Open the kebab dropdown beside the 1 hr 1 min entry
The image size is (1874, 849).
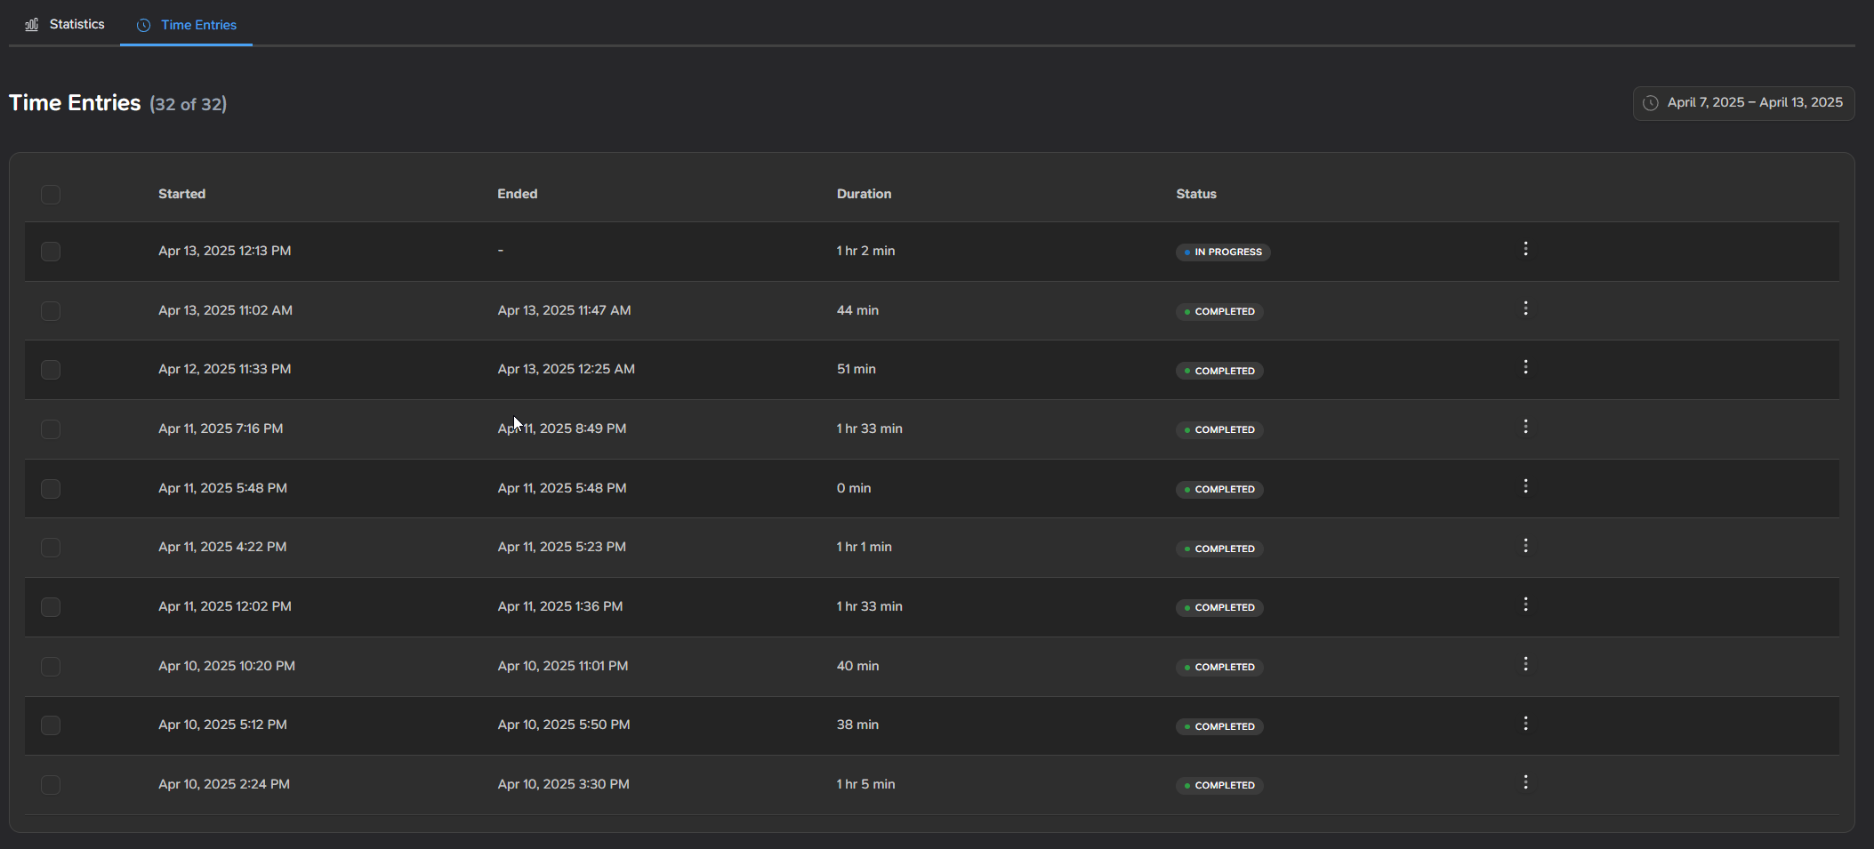click(1525, 545)
